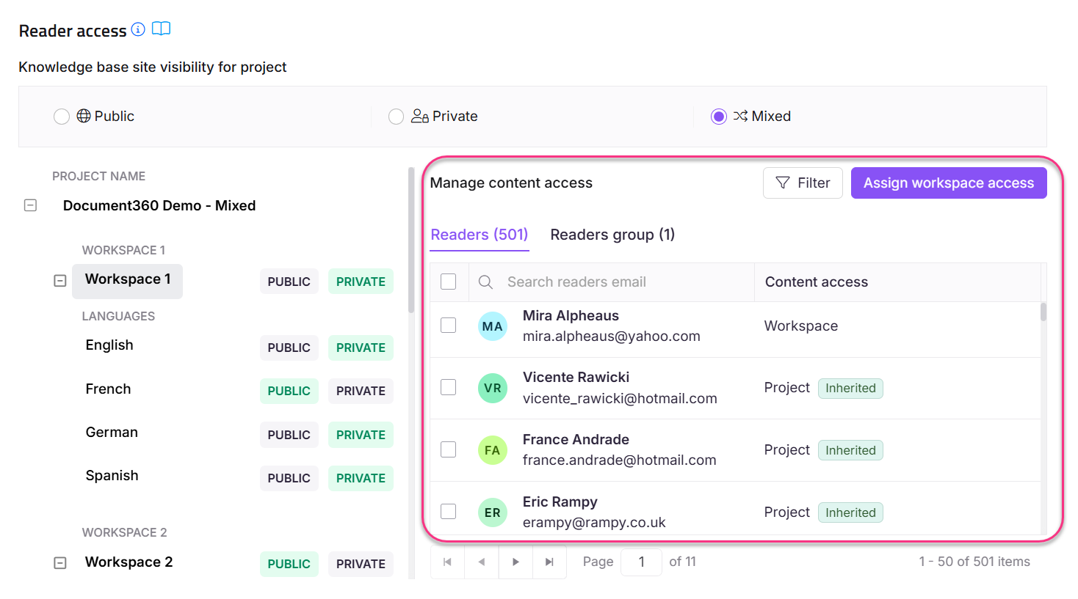Collapse the Document360 Demo - Mixed project node
Viewport: 1078px width, 599px height.
pos(30,205)
